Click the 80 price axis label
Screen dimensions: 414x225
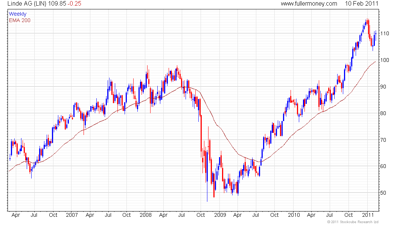coord(383,113)
